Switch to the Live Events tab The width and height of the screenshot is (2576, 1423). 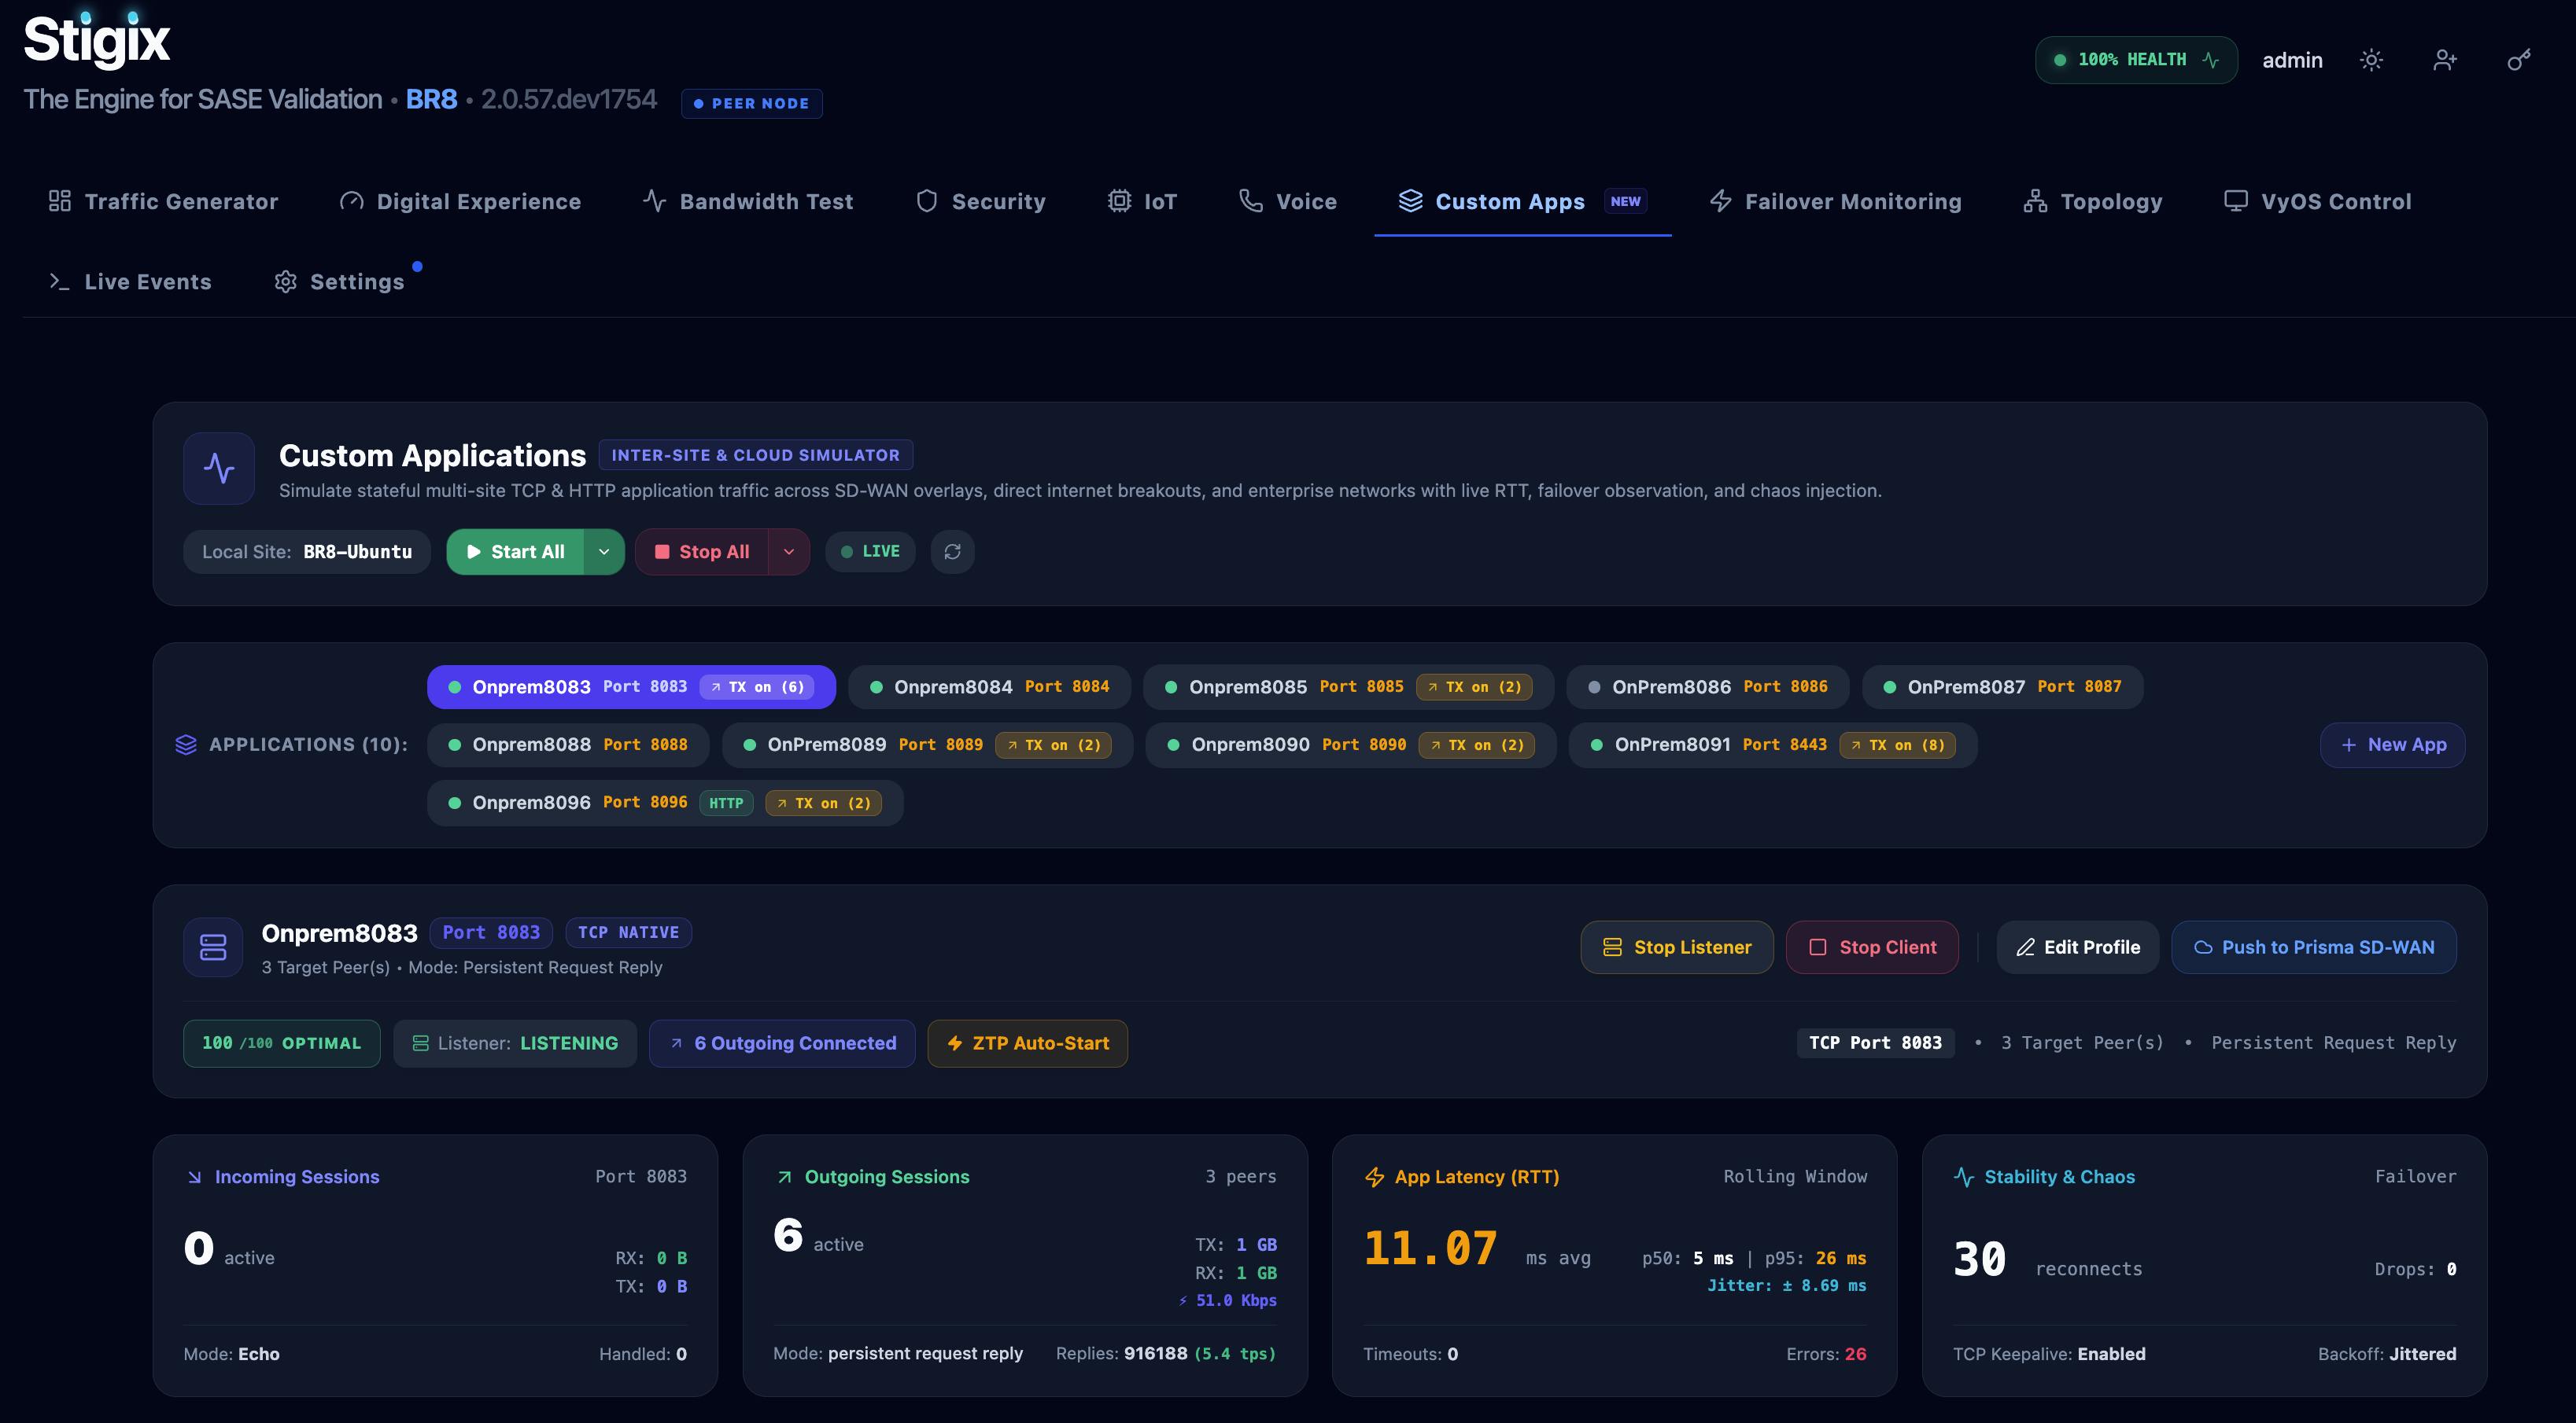click(x=130, y=281)
